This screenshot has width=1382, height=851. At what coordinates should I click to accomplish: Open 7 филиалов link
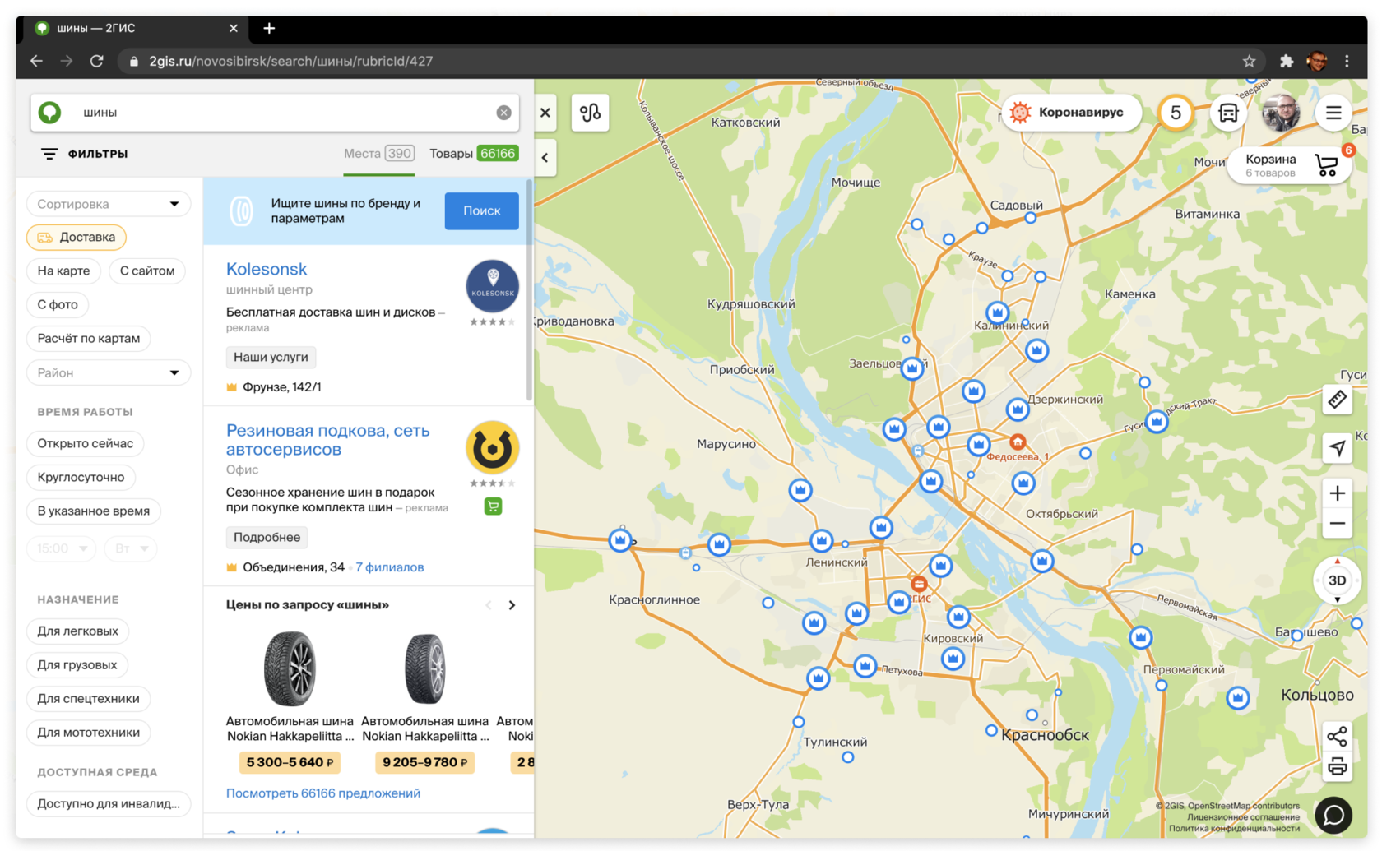(390, 567)
